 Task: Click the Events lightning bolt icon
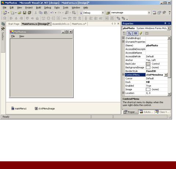coord(141,33)
